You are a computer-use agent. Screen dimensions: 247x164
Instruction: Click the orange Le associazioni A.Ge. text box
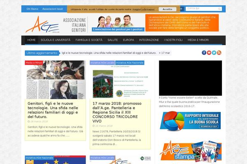[x=182, y=23]
